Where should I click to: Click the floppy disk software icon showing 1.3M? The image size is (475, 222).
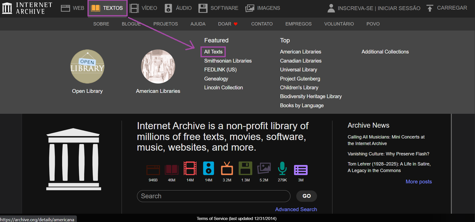coord(245,168)
